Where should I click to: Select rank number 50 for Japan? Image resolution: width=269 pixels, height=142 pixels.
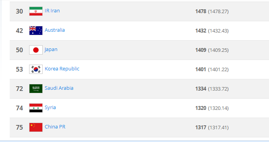coord(19,50)
